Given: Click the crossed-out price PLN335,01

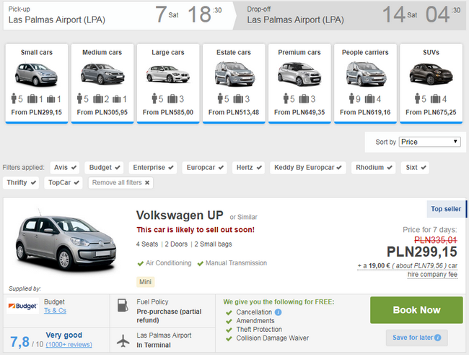Looking at the screenshot, I should (x=436, y=240).
